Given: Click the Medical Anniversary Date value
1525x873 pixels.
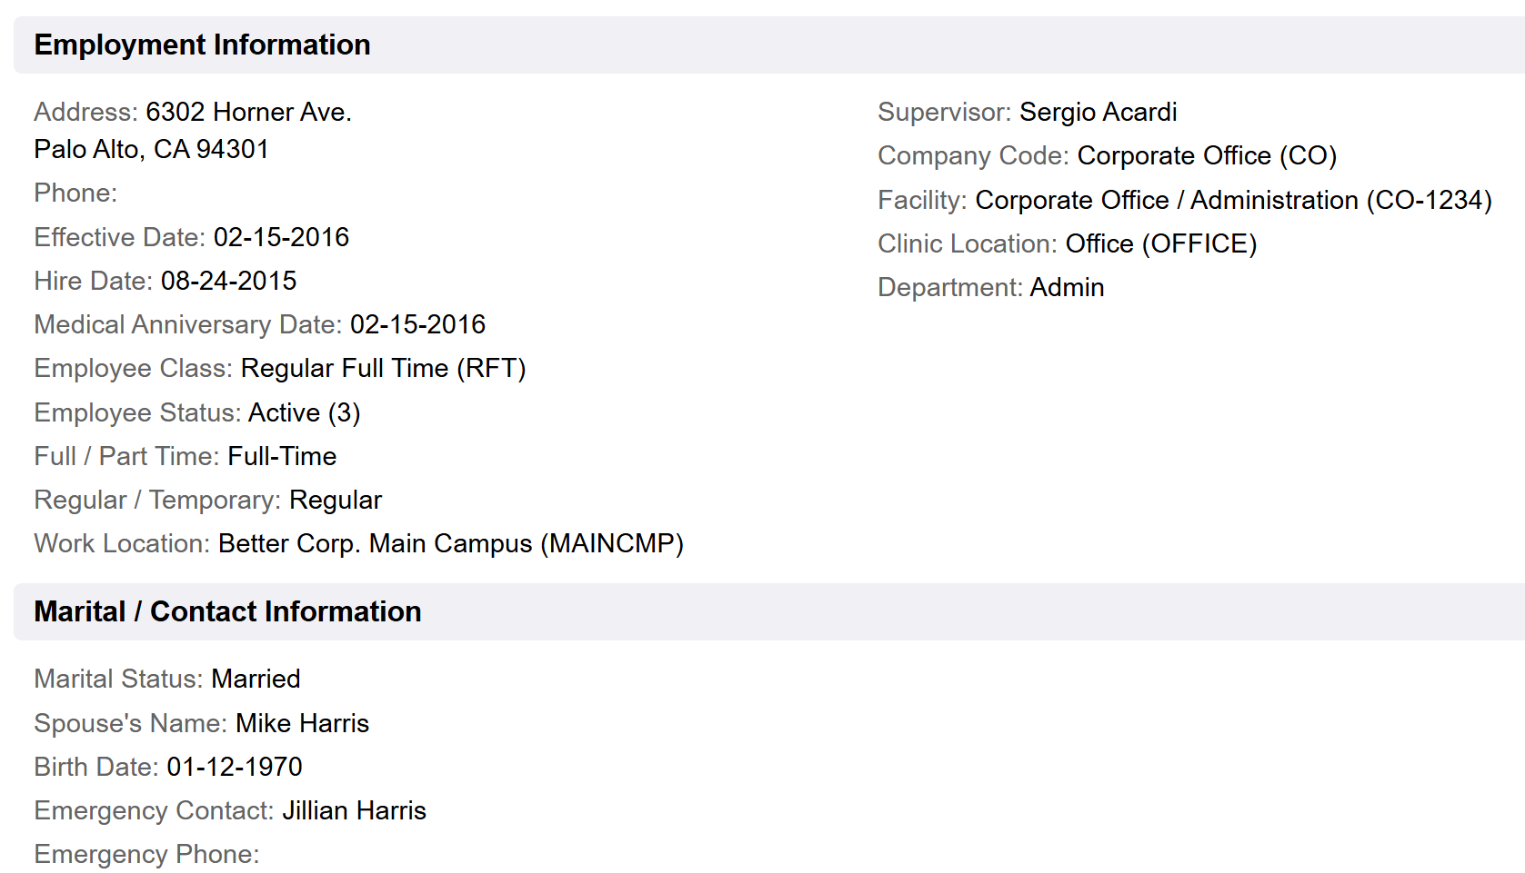Looking at the screenshot, I should click(417, 324).
